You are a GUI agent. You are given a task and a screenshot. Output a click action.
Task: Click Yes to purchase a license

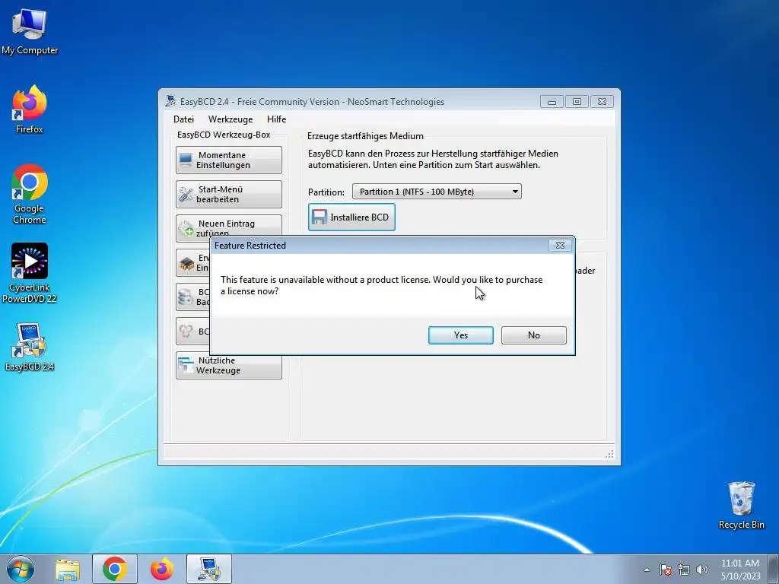click(460, 335)
